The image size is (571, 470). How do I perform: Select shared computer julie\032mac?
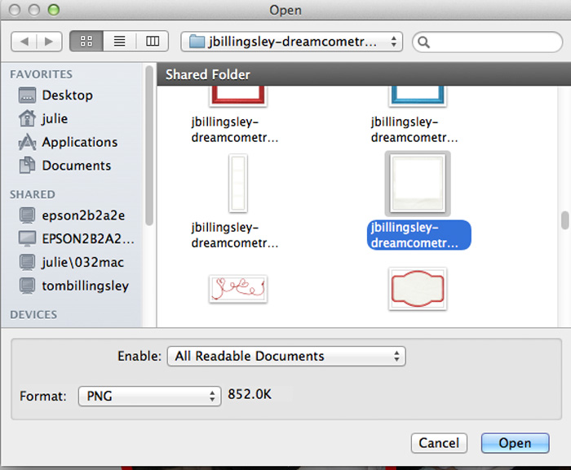pyautogui.click(x=82, y=262)
